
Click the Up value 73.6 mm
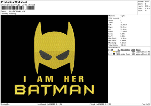pyautogui.click(x=124, y=29)
